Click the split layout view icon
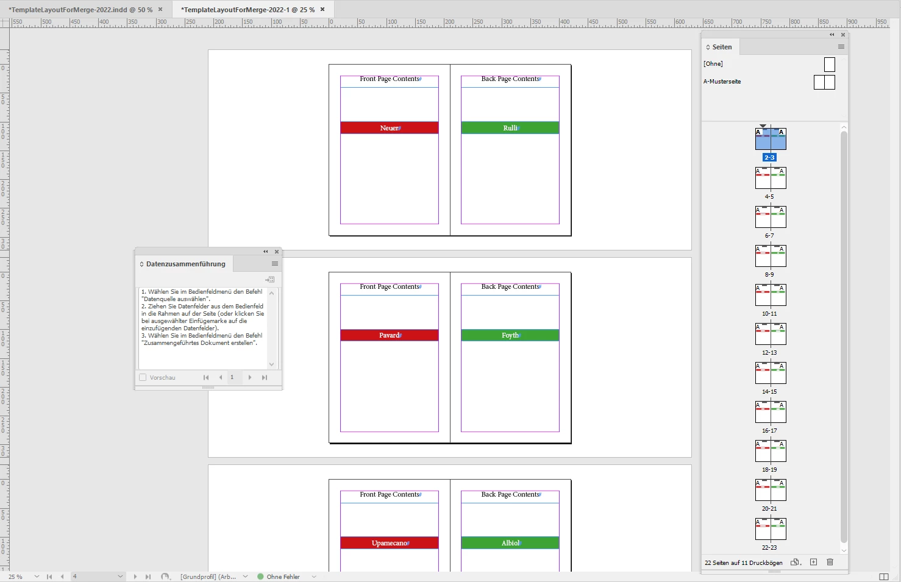The height and width of the screenshot is (582, 901). (884, 577)
